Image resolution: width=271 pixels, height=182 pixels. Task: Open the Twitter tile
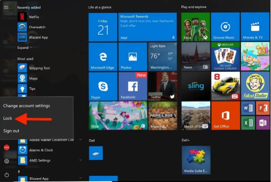tap(163, 86)
